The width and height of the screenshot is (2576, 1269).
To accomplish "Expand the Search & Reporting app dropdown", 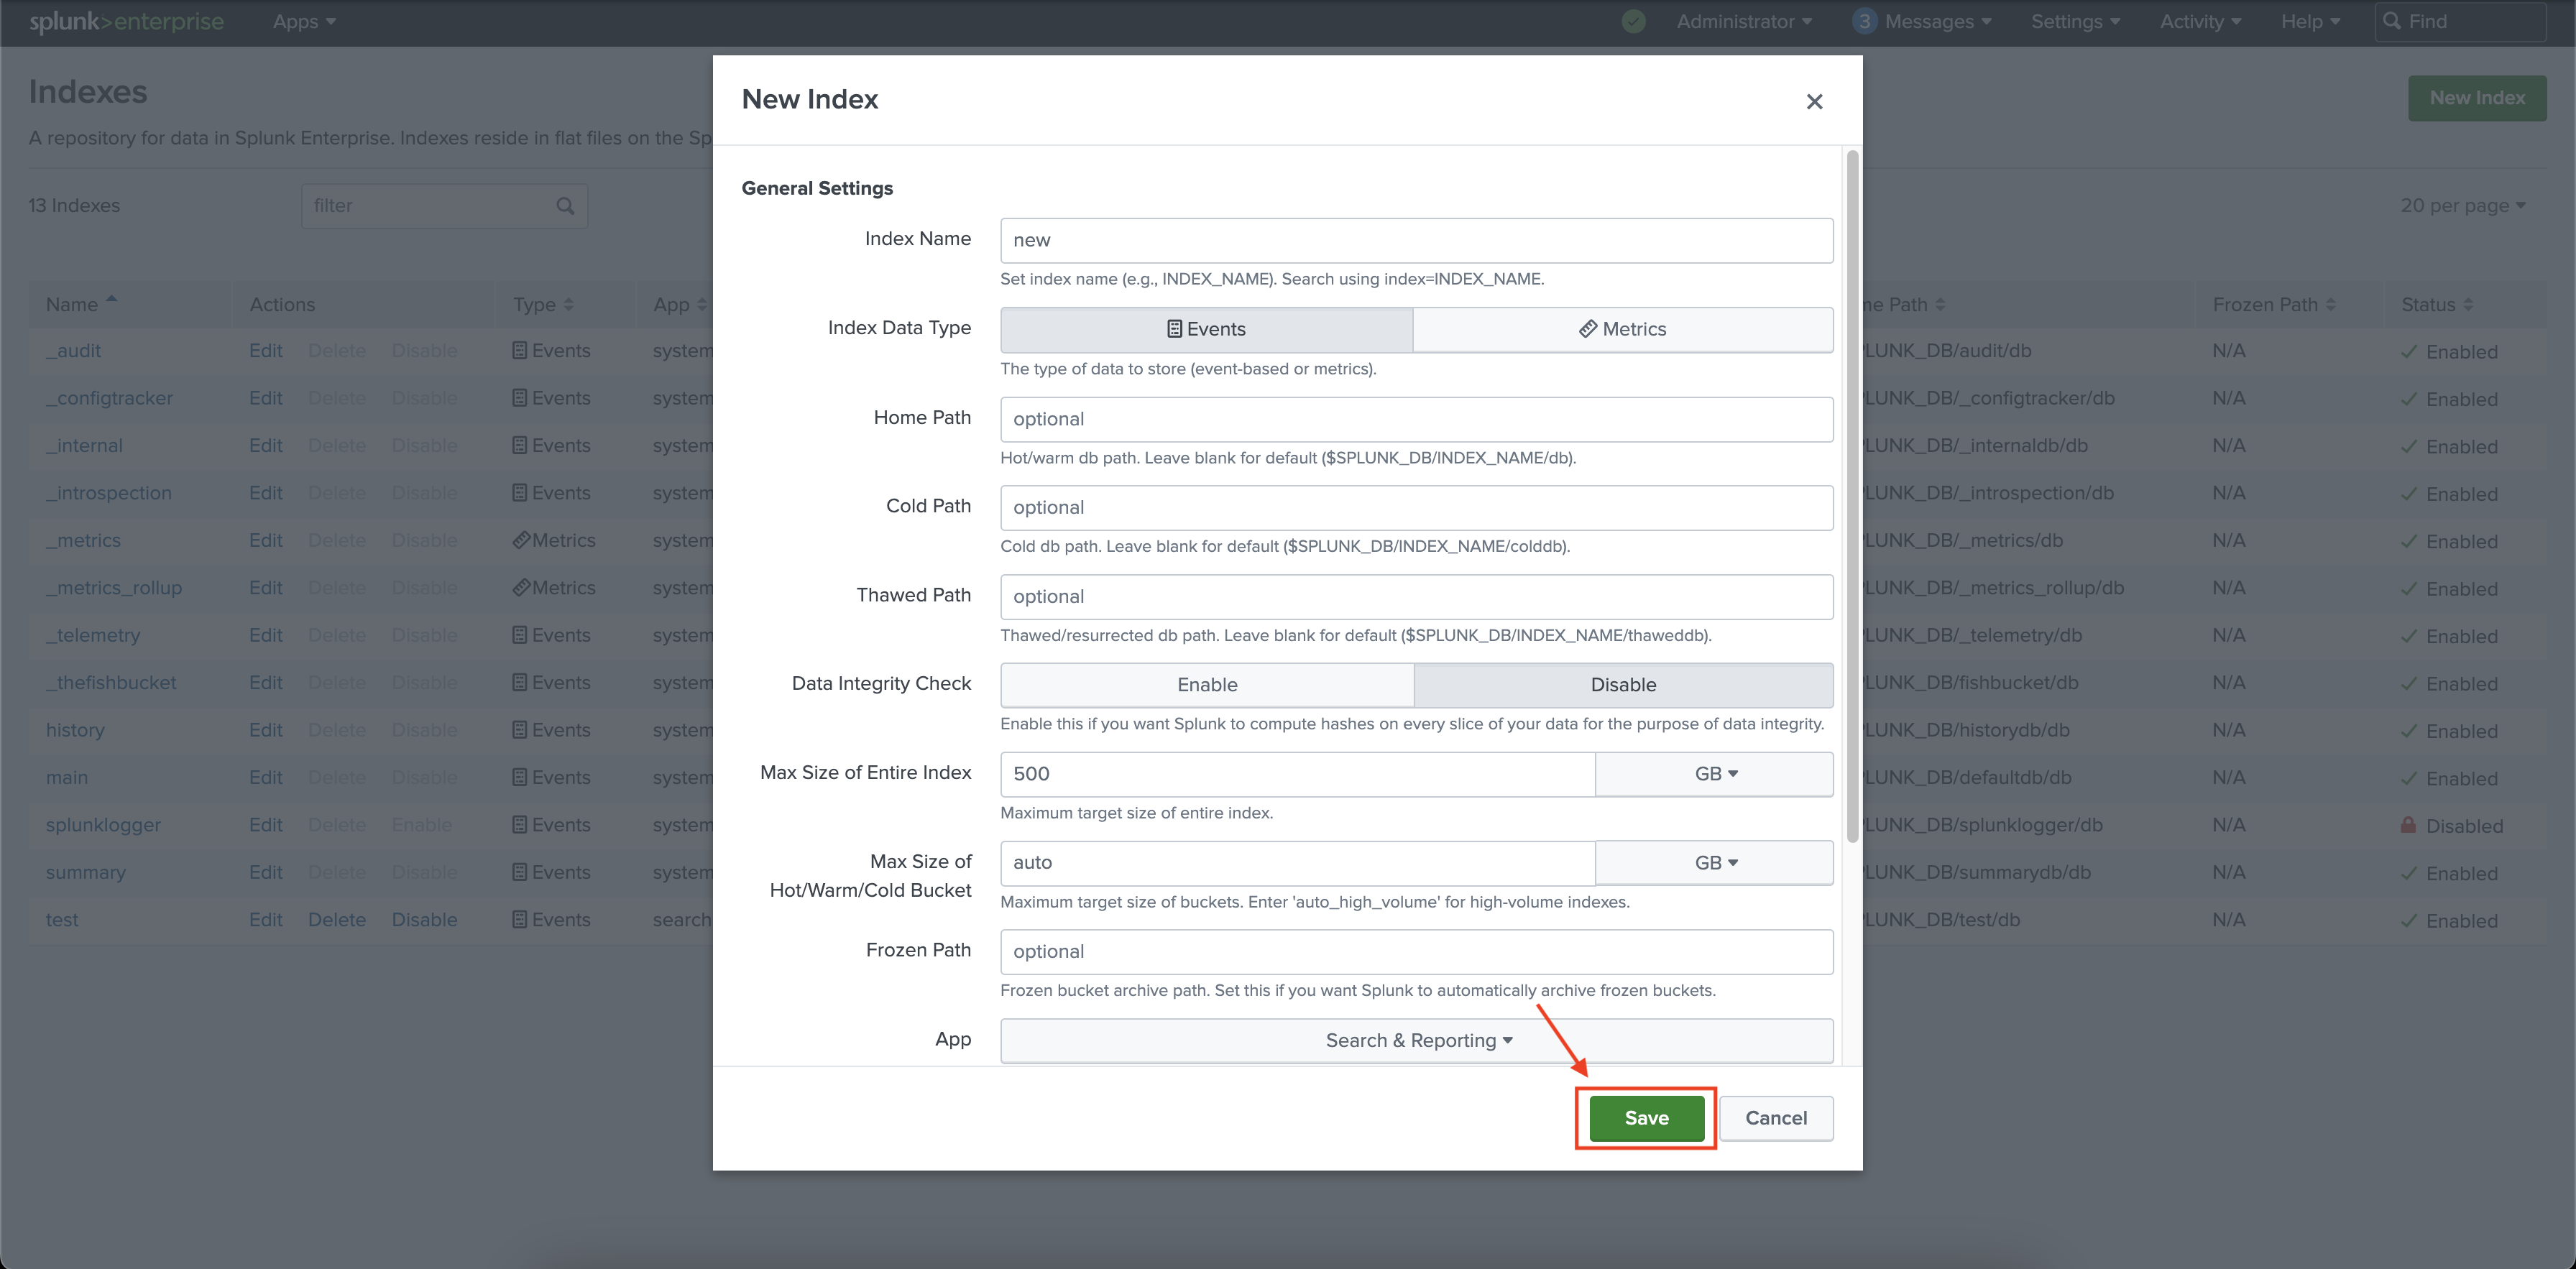I will (x=1416, y=1041).
